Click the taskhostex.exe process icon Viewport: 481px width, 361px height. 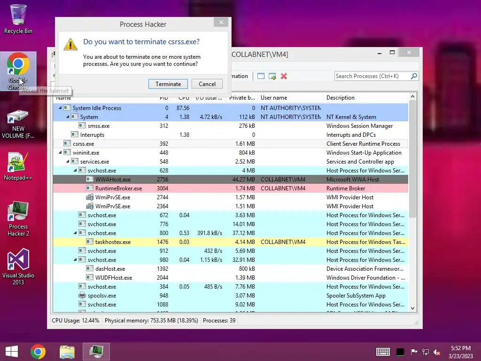click(90, 242)
